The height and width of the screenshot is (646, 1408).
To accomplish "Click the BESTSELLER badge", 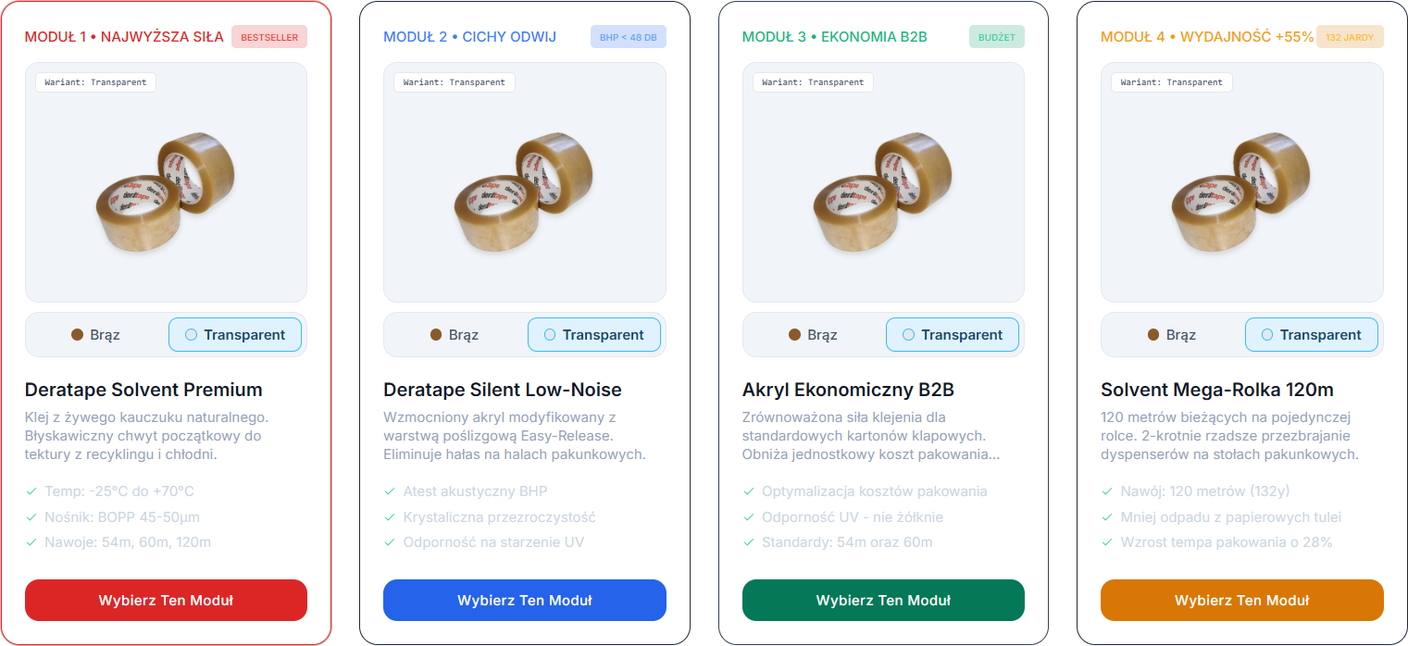I will [x=269, y=37].
